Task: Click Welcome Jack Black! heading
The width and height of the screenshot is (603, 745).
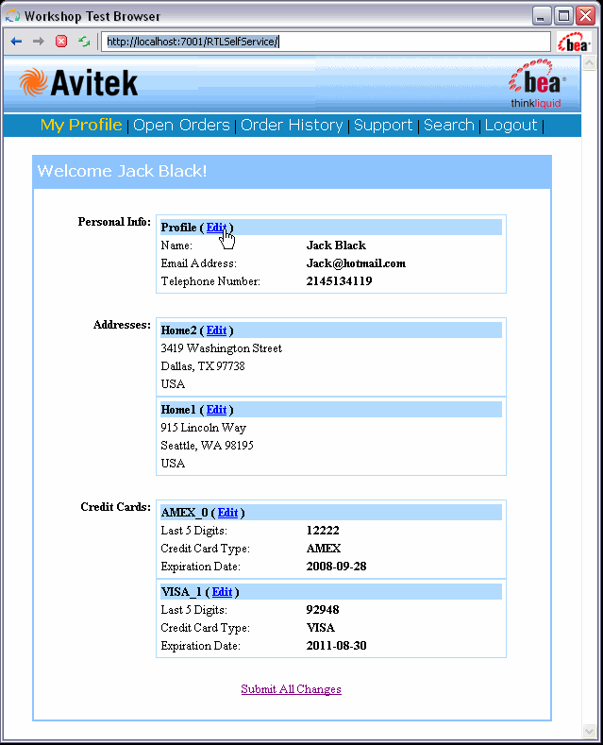Action: 122,171
